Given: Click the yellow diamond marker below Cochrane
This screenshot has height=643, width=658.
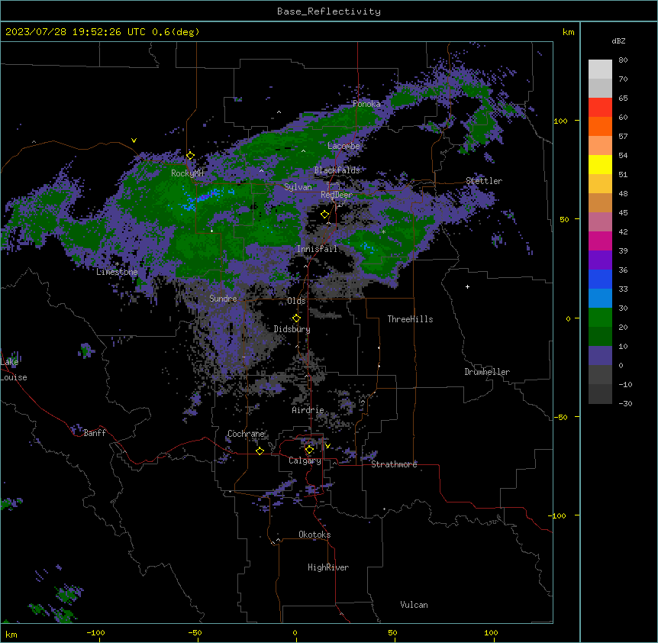Looking at the screenshot, I should pyautogui.click(x=260, y=451).
